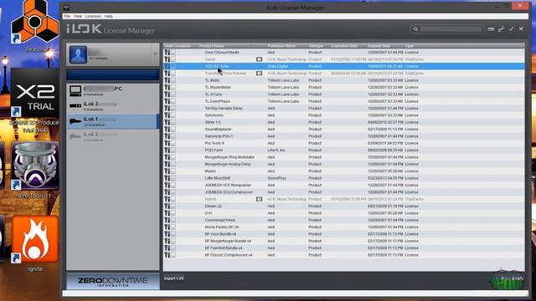Select BF Fairchild Bundle v4 license

click(x=344, y=248)
